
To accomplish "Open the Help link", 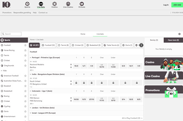I will click(x=35, y=13).
